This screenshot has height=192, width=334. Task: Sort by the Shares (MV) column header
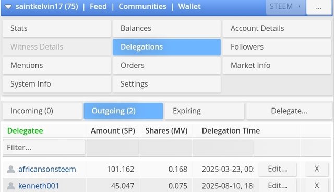coord(166,131)
